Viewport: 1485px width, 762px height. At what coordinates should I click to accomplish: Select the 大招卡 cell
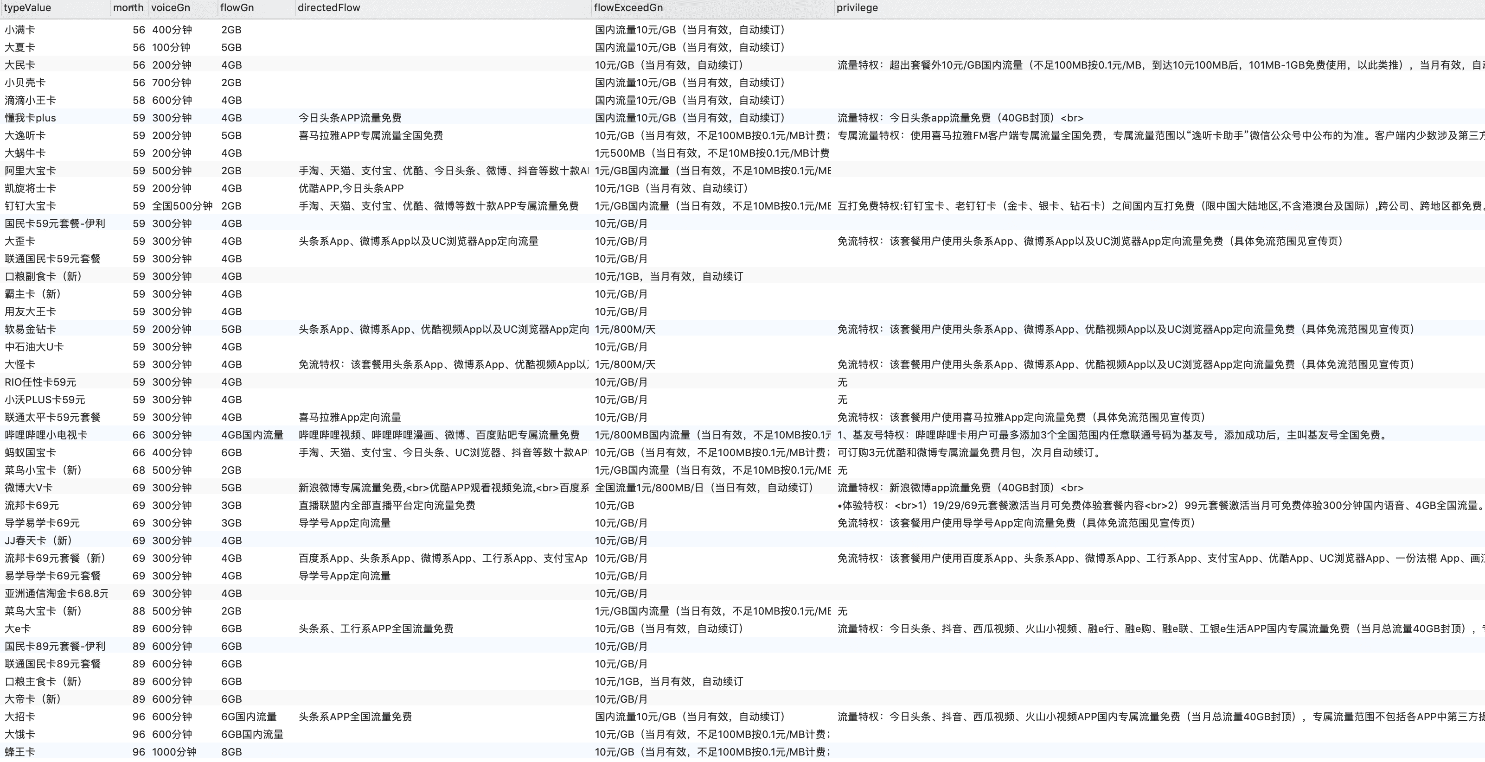19,717
